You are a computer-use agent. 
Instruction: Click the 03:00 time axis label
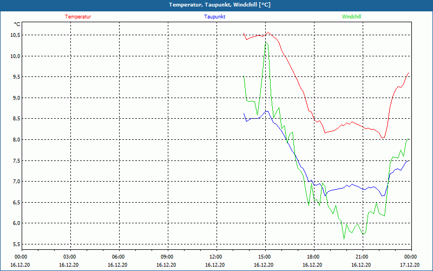click(x=70, y=256)
